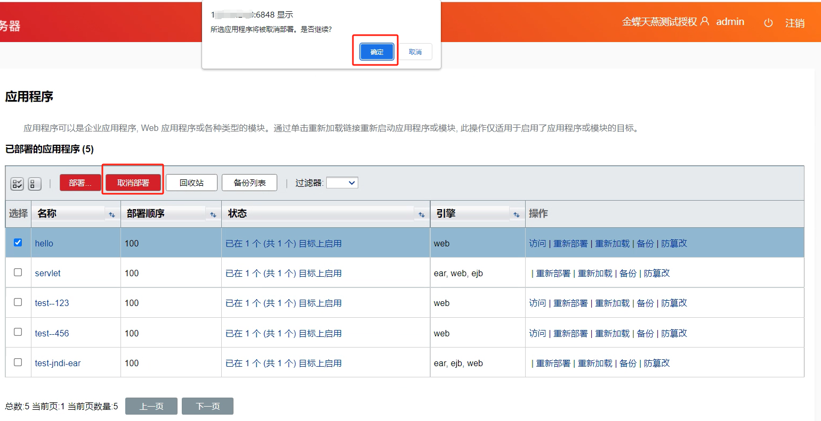
Task: Click the status link for test--456 row
Action: (284, 333)
